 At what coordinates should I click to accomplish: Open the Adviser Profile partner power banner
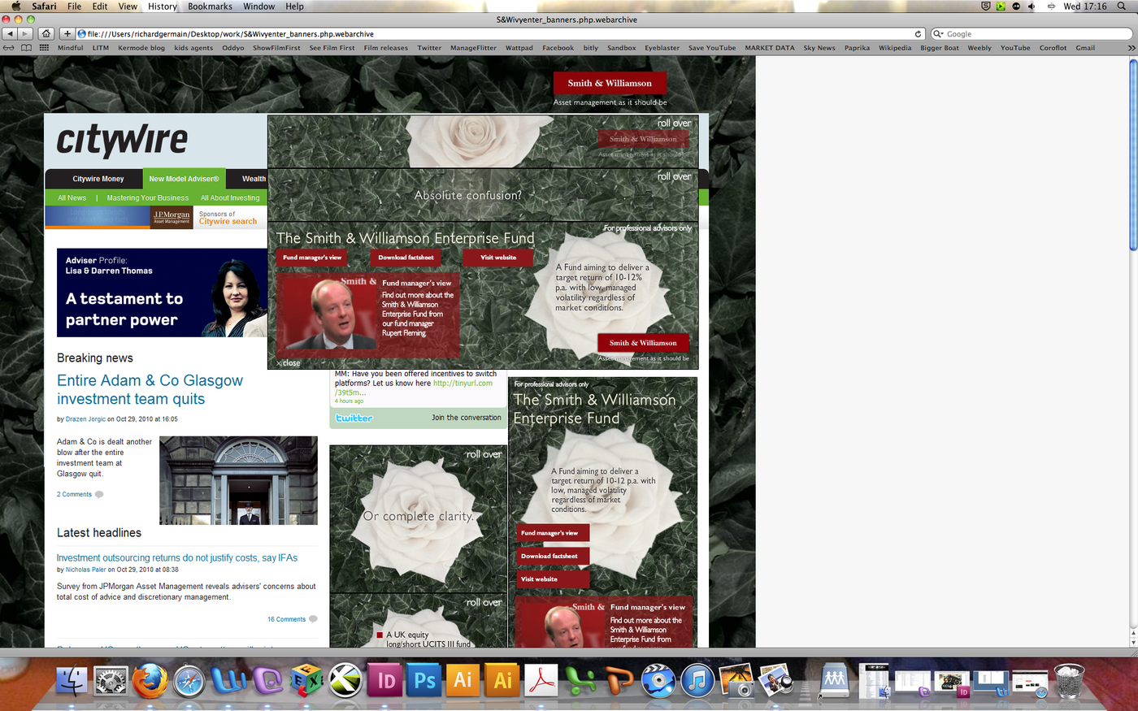[x=162, y=293]
